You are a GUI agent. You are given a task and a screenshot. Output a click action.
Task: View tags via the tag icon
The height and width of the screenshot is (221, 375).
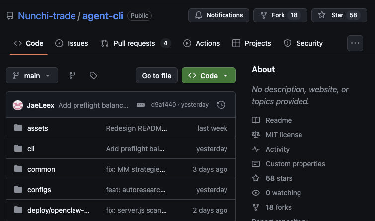coord(93,76)
